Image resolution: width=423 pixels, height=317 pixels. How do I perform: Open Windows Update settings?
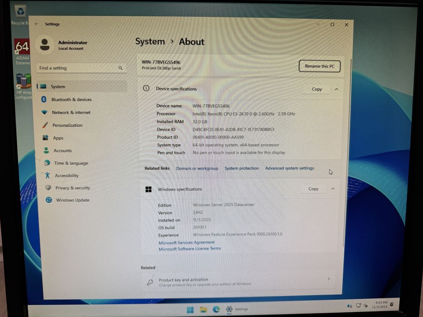pos(73,200)
